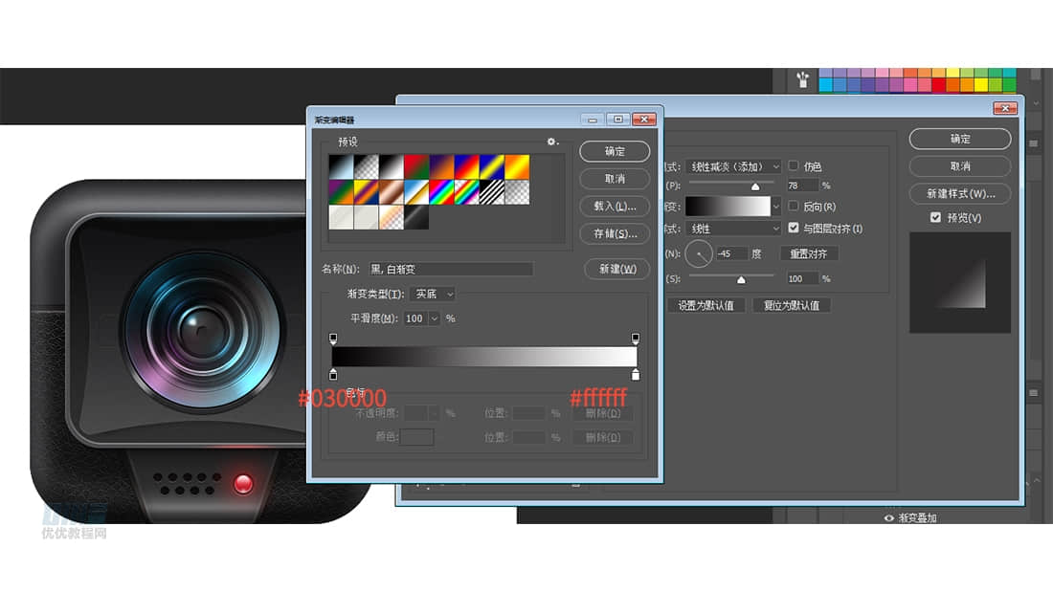Close the Layer Style dialog window

click(x=1004, y=108)
